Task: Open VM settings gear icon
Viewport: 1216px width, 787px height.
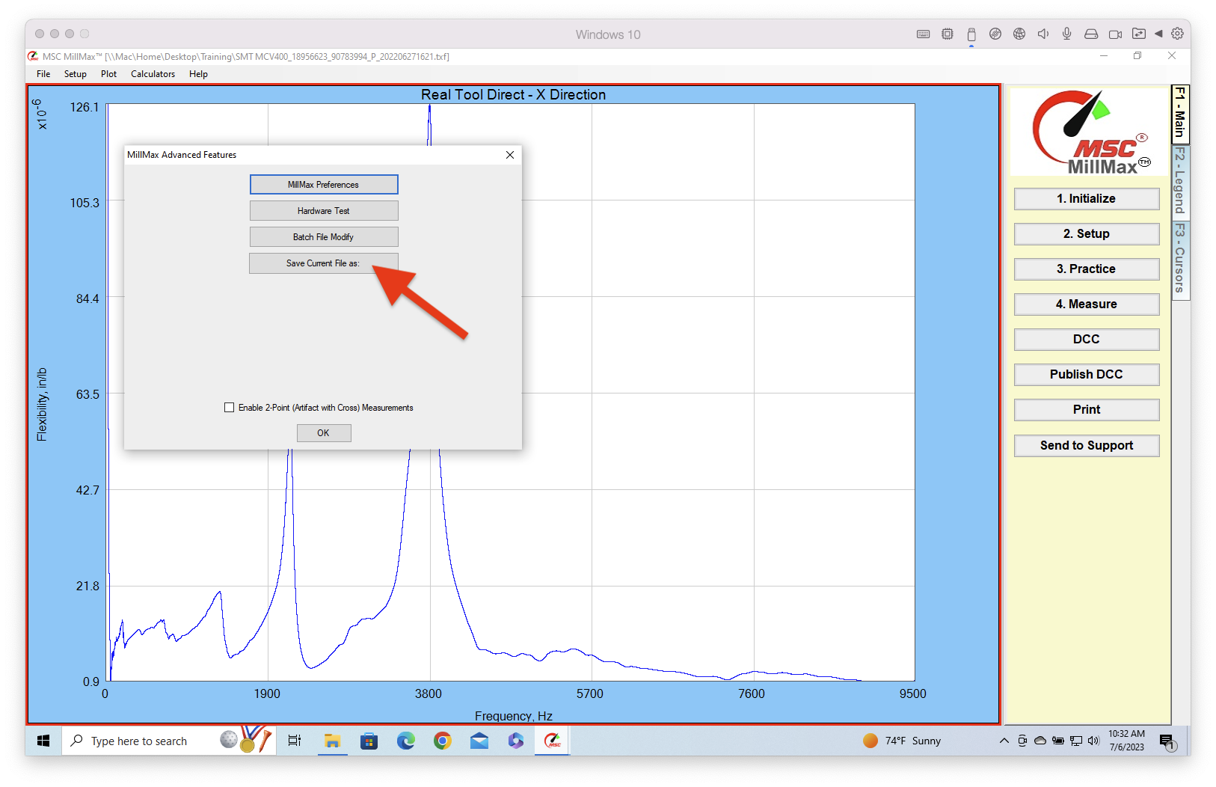Action: coord(1177,34)
